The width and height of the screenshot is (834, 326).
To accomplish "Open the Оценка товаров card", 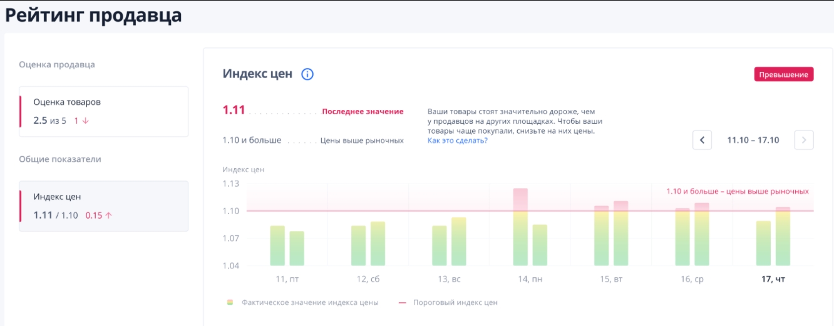I will click(x=104, y=111).
